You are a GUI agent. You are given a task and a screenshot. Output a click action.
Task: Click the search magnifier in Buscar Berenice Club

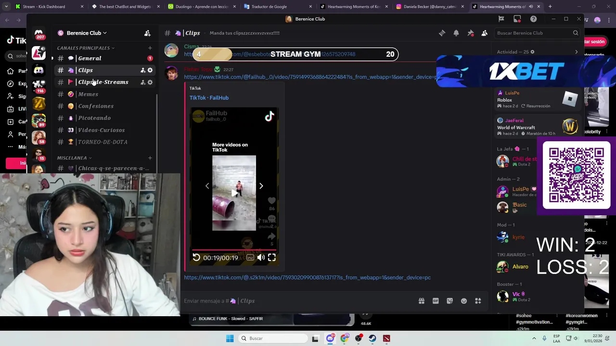pyautogui.click(x=576, y=33)
